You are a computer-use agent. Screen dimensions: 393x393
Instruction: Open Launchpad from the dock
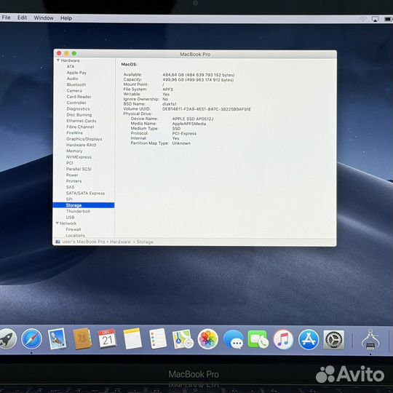click(7, 339)
